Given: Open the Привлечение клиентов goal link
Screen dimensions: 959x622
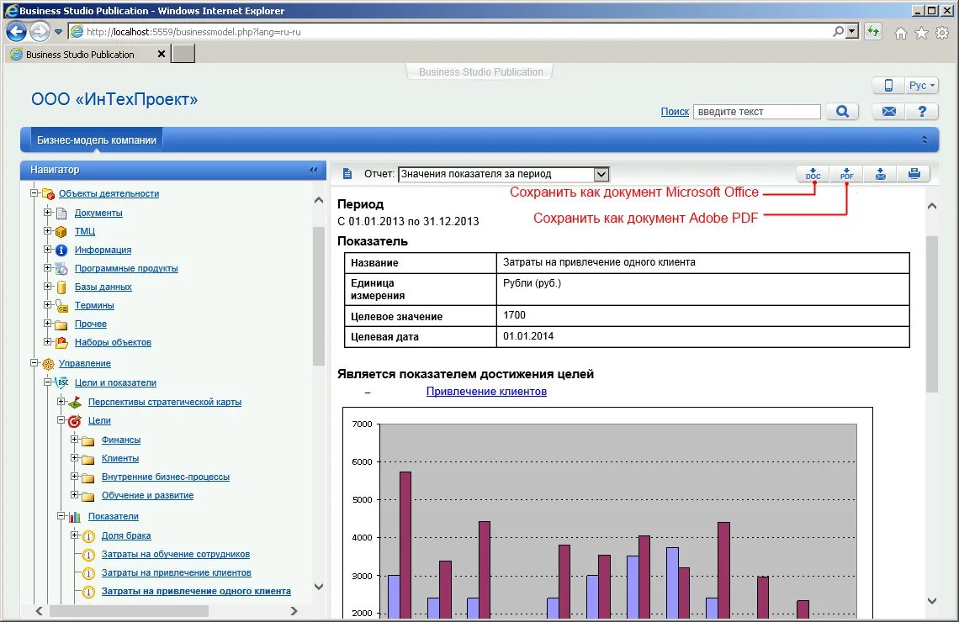Looking at the screenshot, I should click(485, 391).
